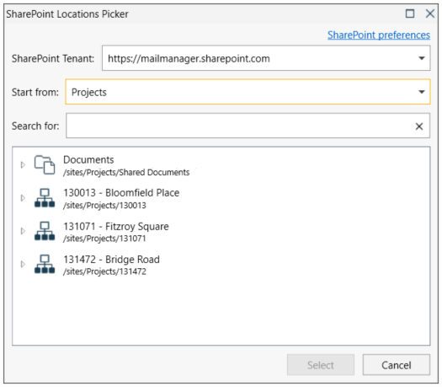Expand the 130013 - Bloomfield Place node
This screenshot has height=387, width=442.
click(23, 198)
